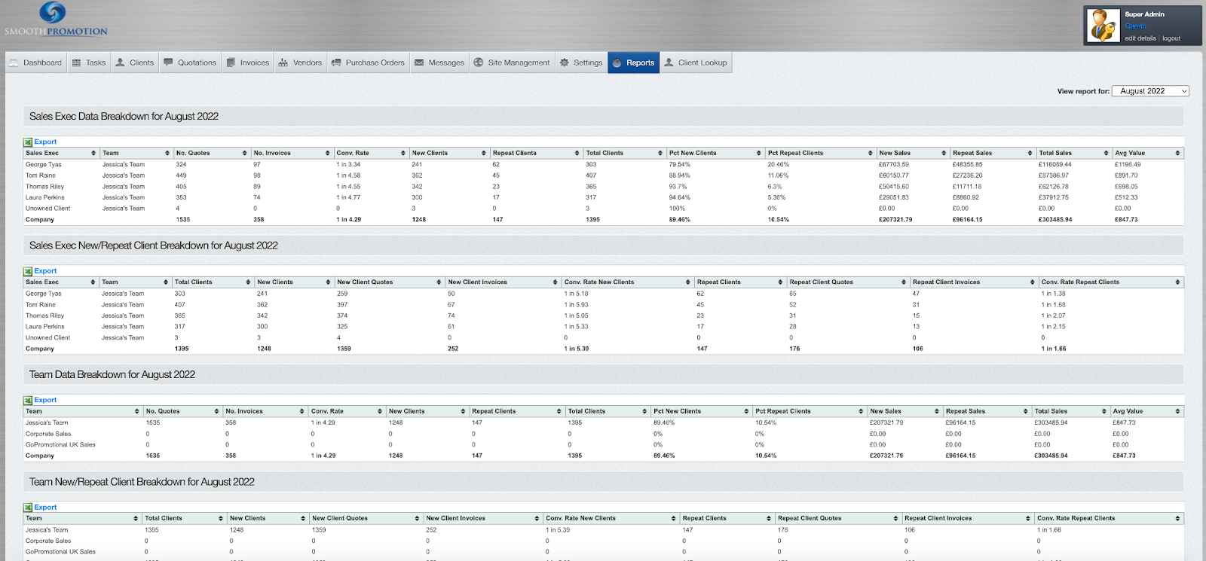
Task: Click the edit details link
Action: coord(1140,38)
